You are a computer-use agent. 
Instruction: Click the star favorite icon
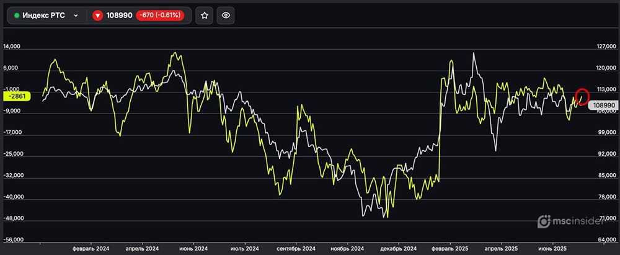pos(204,16)
